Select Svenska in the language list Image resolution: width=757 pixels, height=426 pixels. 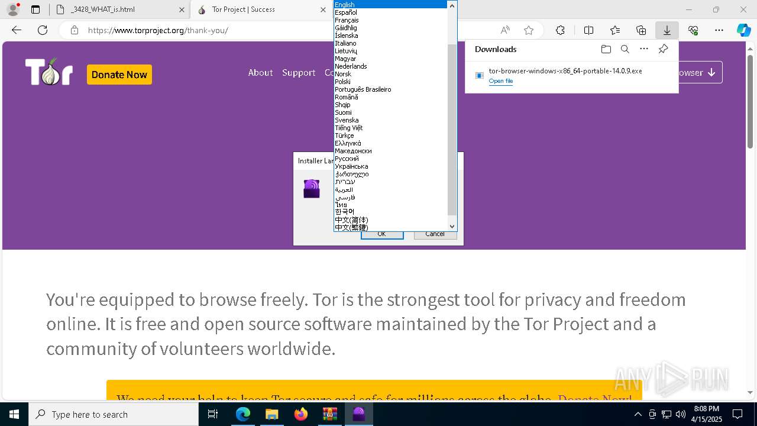[391, 120]
